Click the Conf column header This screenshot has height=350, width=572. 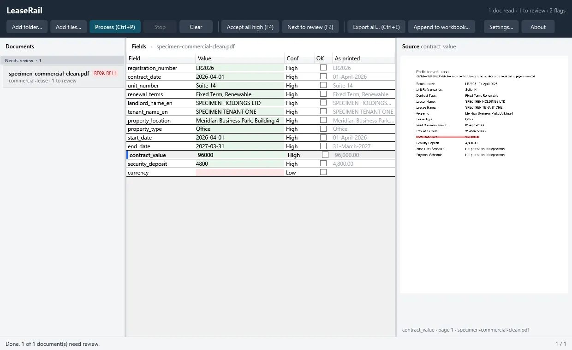299,58
